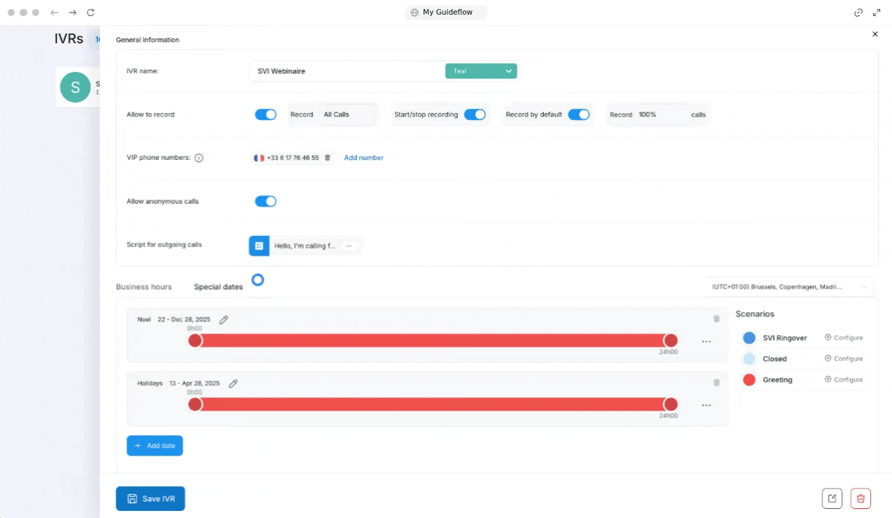Disable the Start/stop recording toggle
The height and width of the screenshot is (518, 892).
point(475,114)
